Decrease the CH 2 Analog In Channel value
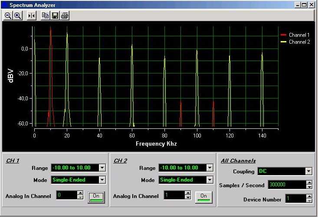318x217 pixels. 188,197
